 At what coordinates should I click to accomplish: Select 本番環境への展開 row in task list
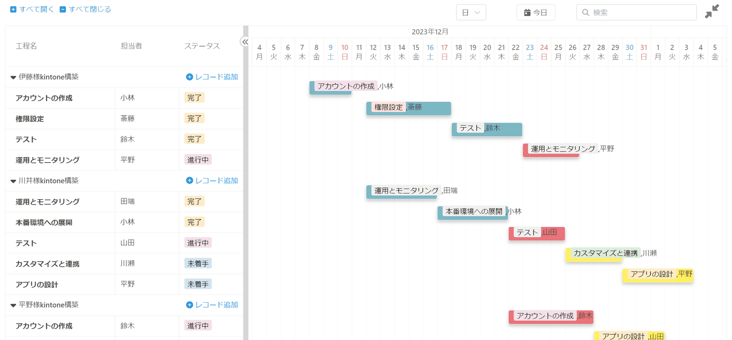tap(124, 222)
